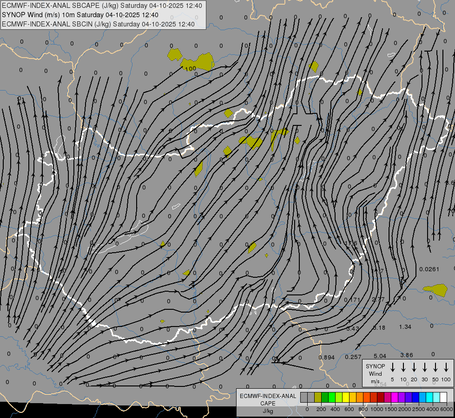Click the 0.0261 value on the map
This screenshot has height=418, width=455.
(x=429, y=269)
